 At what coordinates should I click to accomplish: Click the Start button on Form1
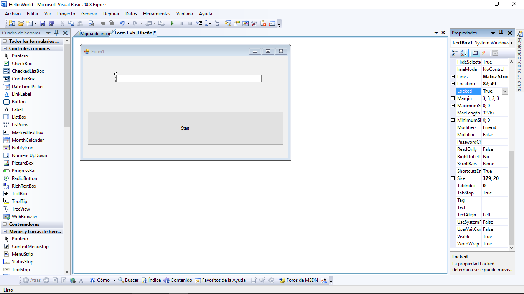click(185, 128)
